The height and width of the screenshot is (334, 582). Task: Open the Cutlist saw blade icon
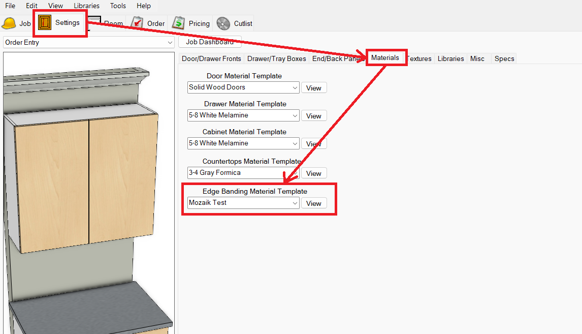(x=223, y=23)
